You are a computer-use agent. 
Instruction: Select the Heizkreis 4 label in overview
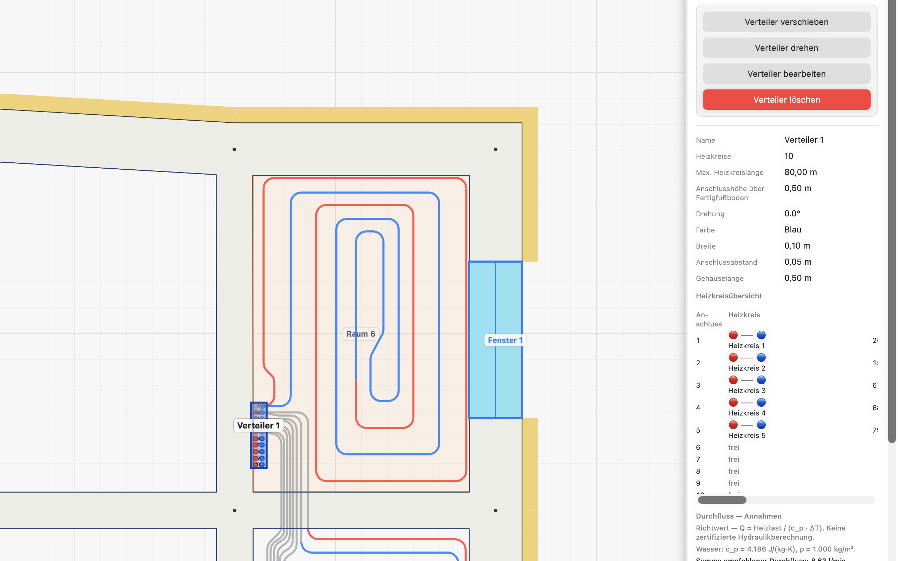tap(746, 413)
